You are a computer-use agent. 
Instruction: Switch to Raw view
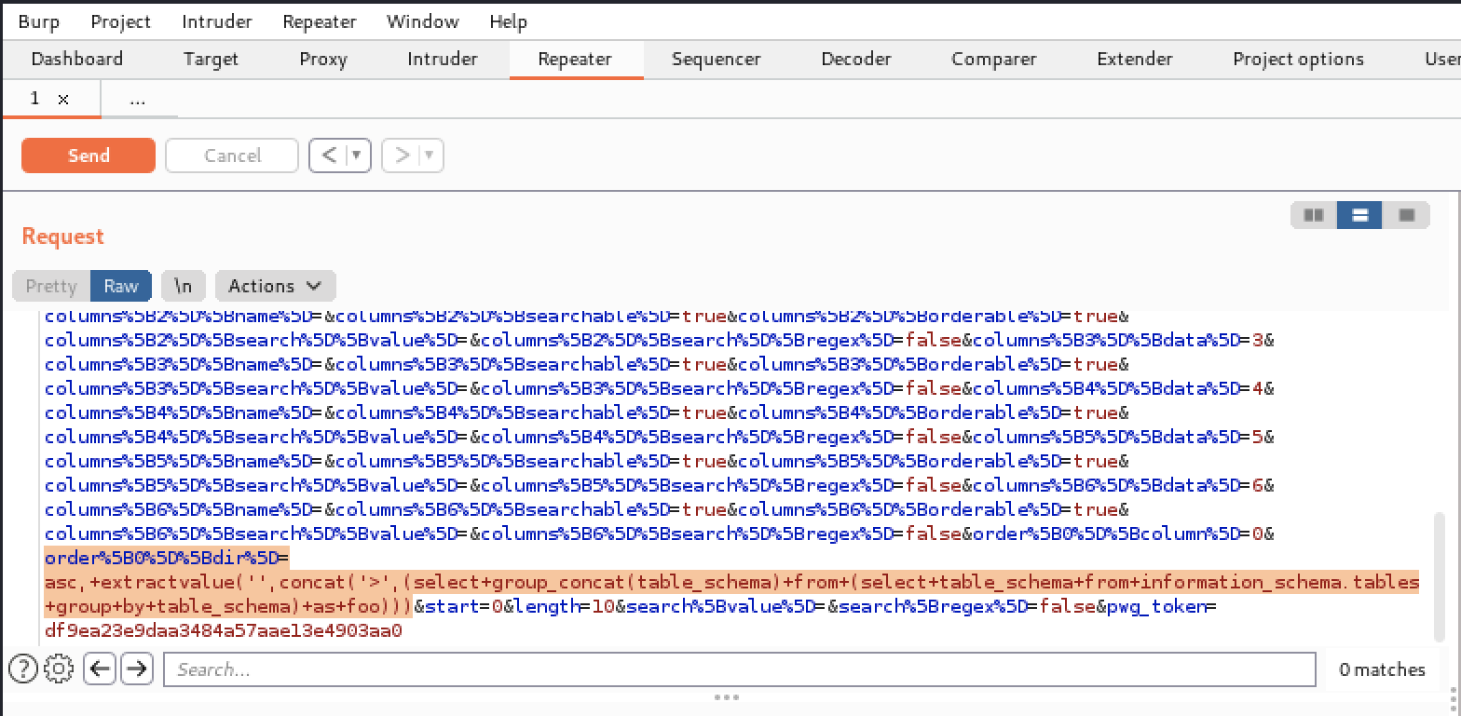click(x=121, y=286)
